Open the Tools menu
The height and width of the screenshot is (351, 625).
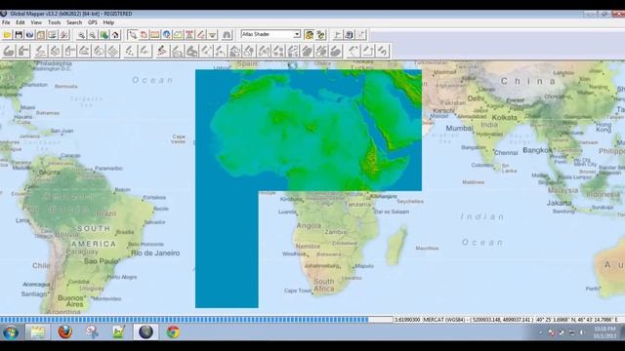55,22
